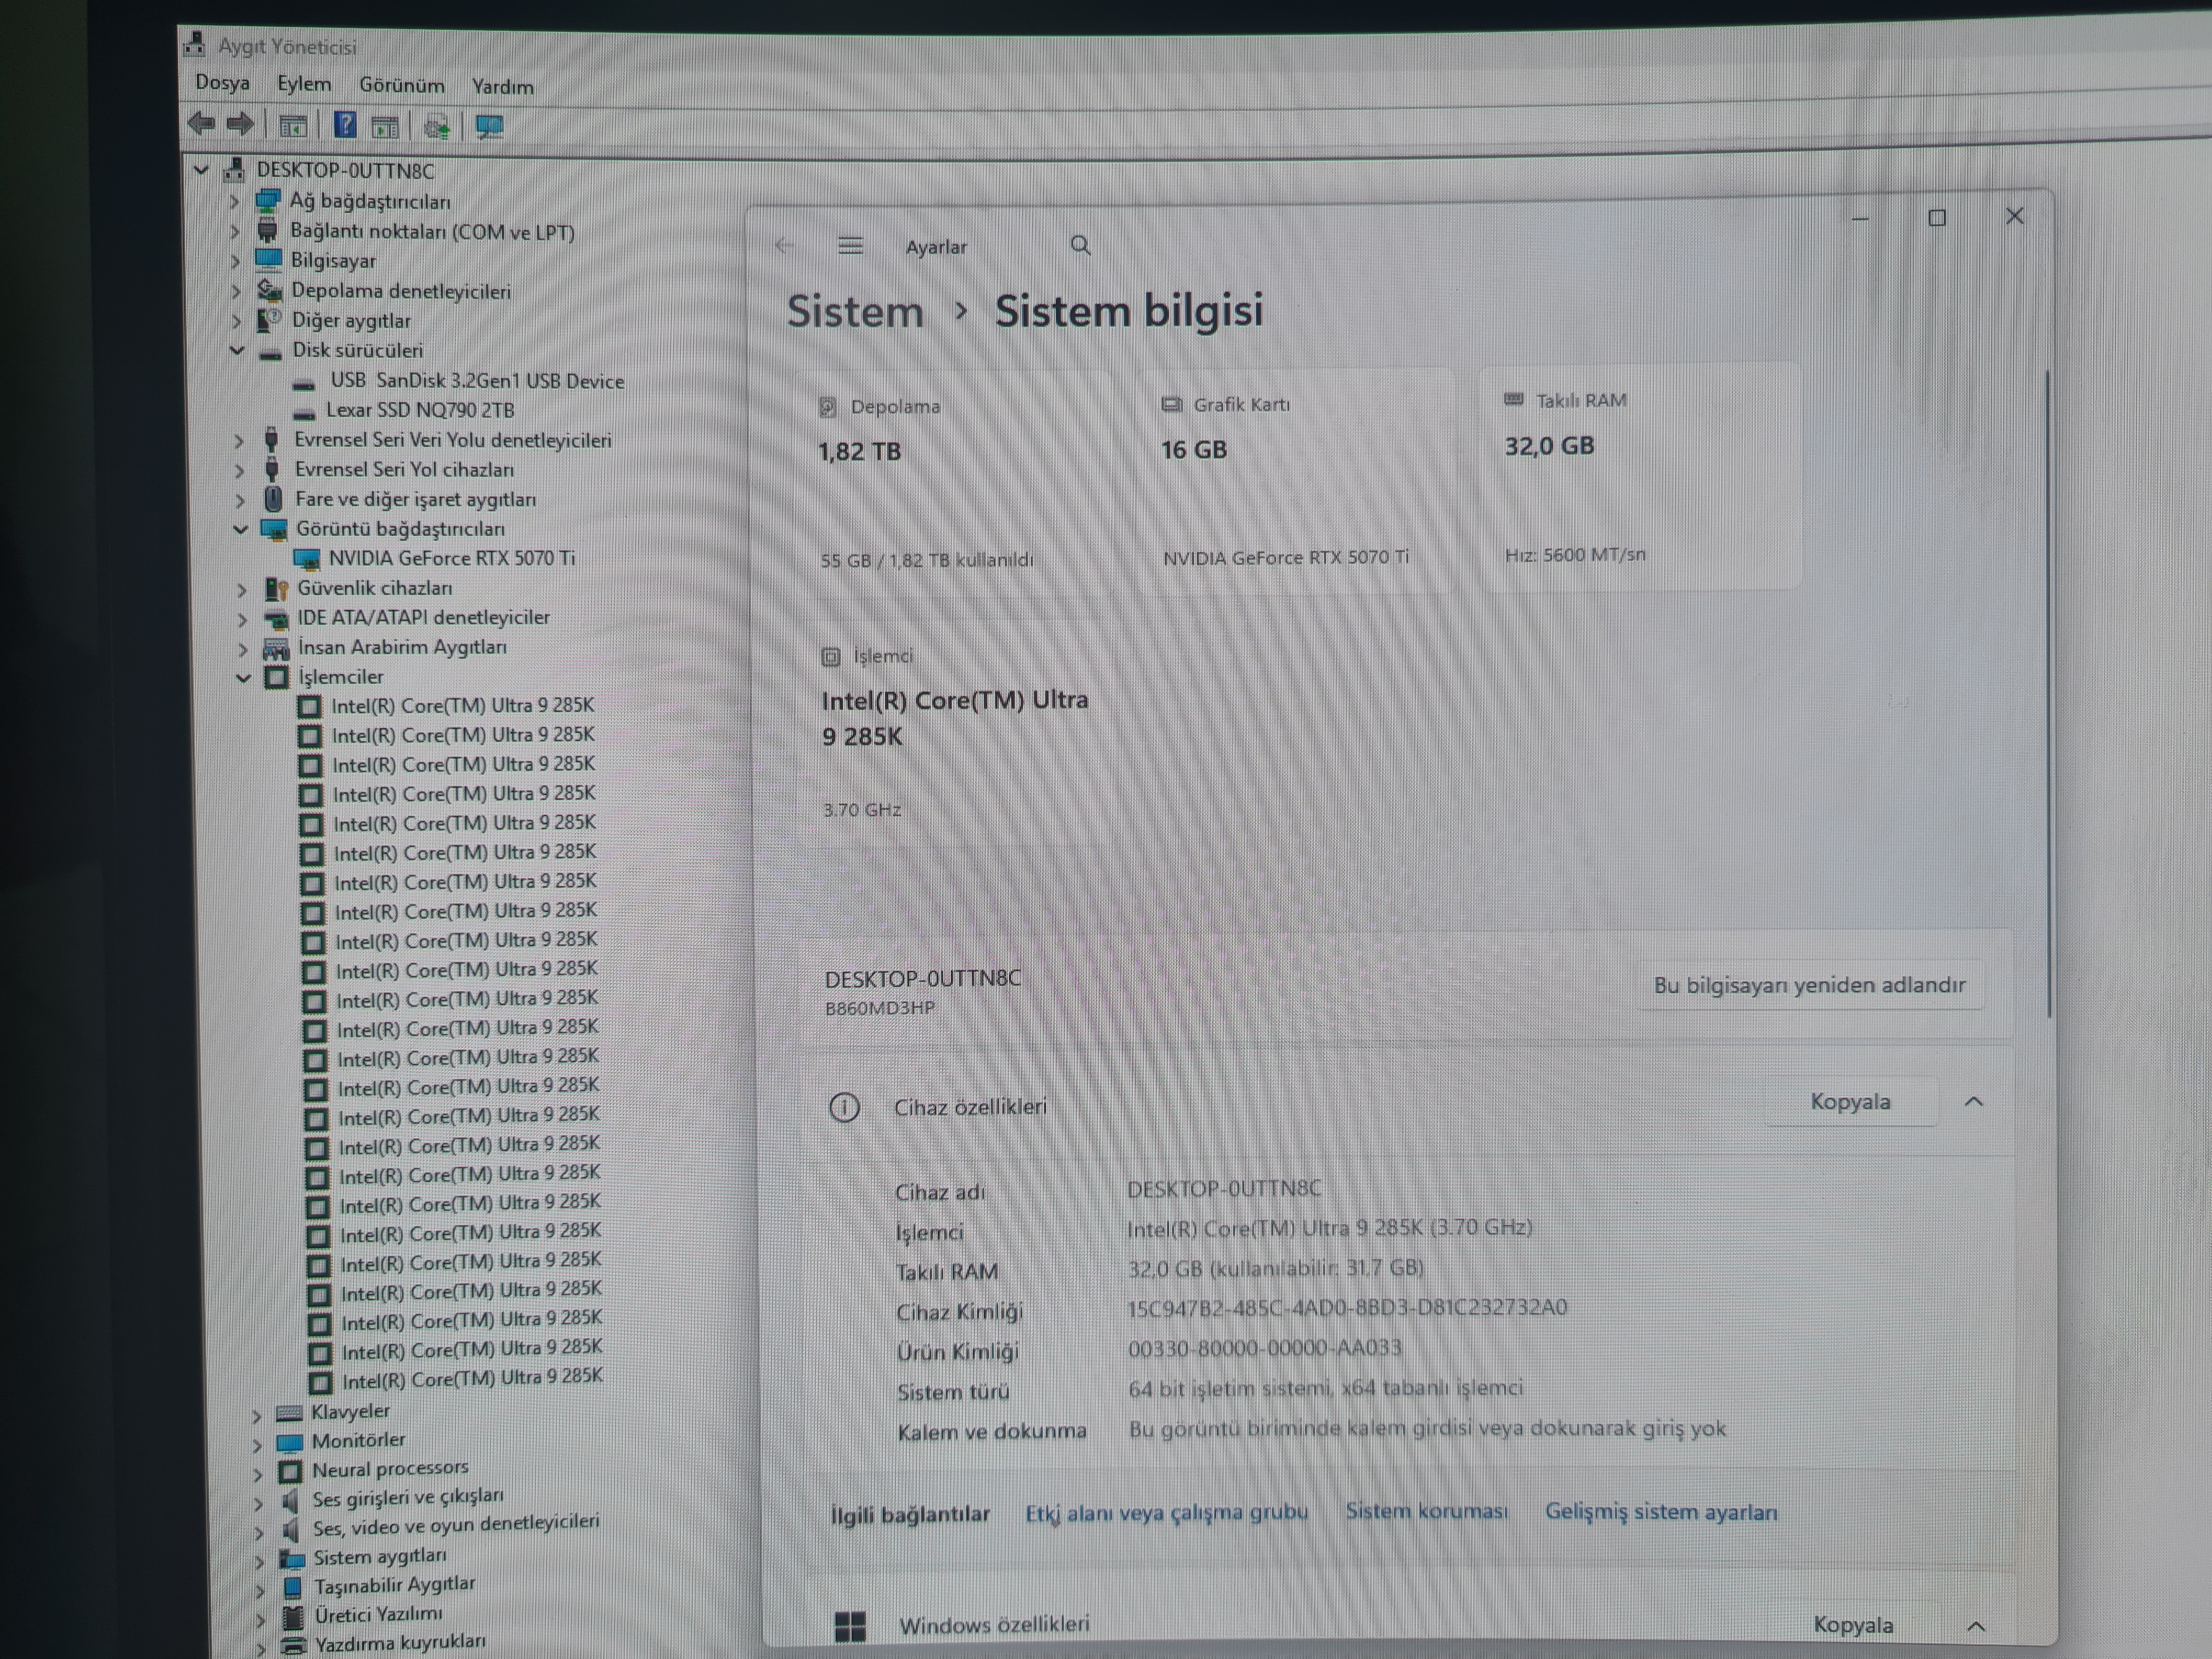Collapse the Cihaz özellikleri section chevron
This screenshot has width=2212, height=1659.
tap(1973, 1101)
